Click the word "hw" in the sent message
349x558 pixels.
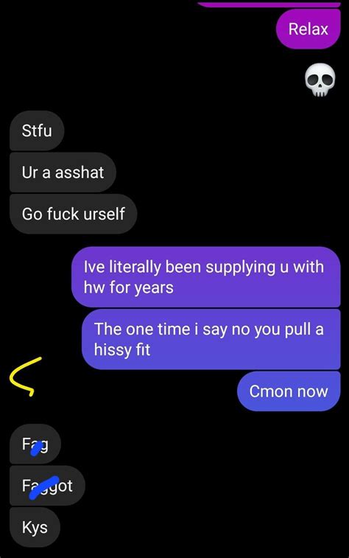point(94,287)
